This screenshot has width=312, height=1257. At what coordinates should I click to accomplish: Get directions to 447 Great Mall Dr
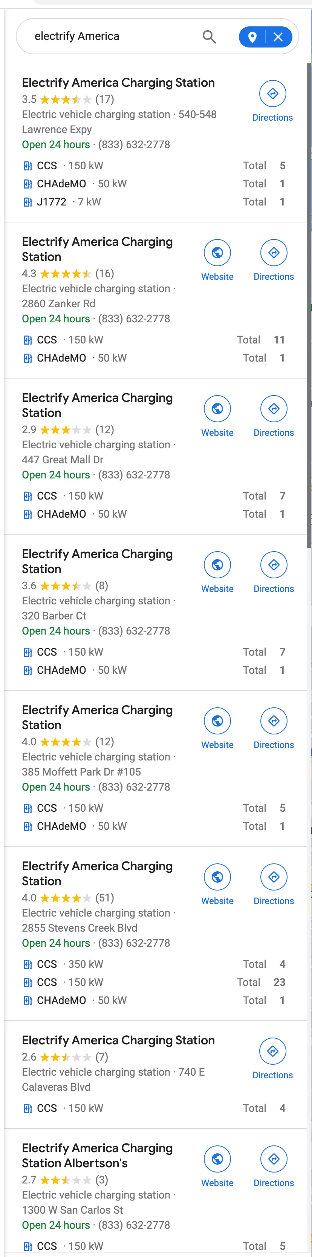274,417
